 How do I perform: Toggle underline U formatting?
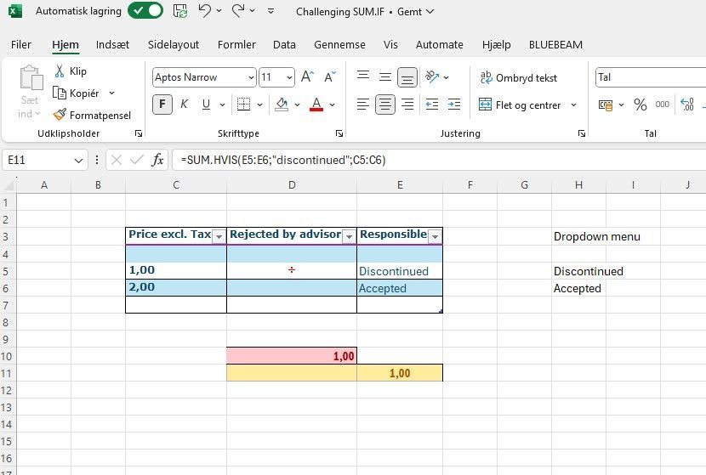(206, 105)
